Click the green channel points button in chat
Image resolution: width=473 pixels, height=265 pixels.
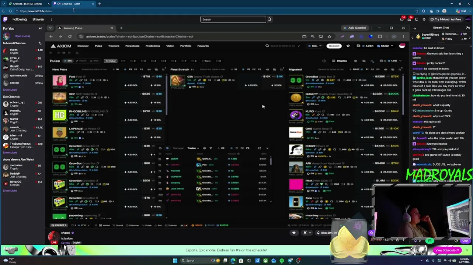pos(430,241)
